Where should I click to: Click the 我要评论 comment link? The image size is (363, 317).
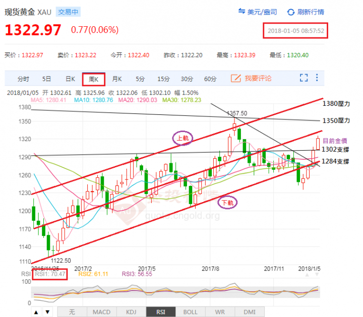click(258, 78)
